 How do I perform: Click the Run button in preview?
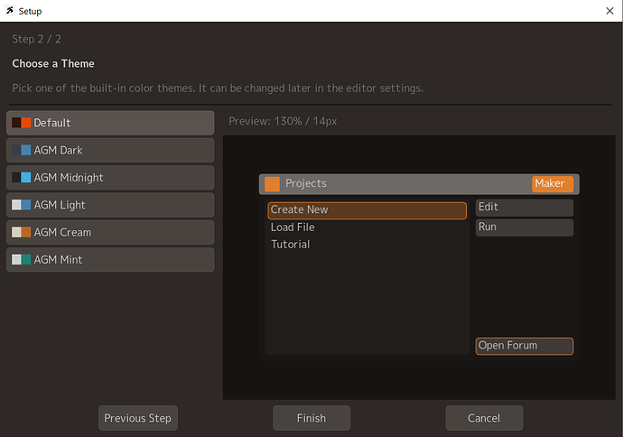click(x=525, y=228)
